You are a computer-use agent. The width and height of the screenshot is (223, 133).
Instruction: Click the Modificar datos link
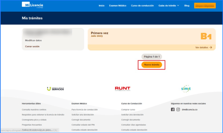tap(34, 41)
